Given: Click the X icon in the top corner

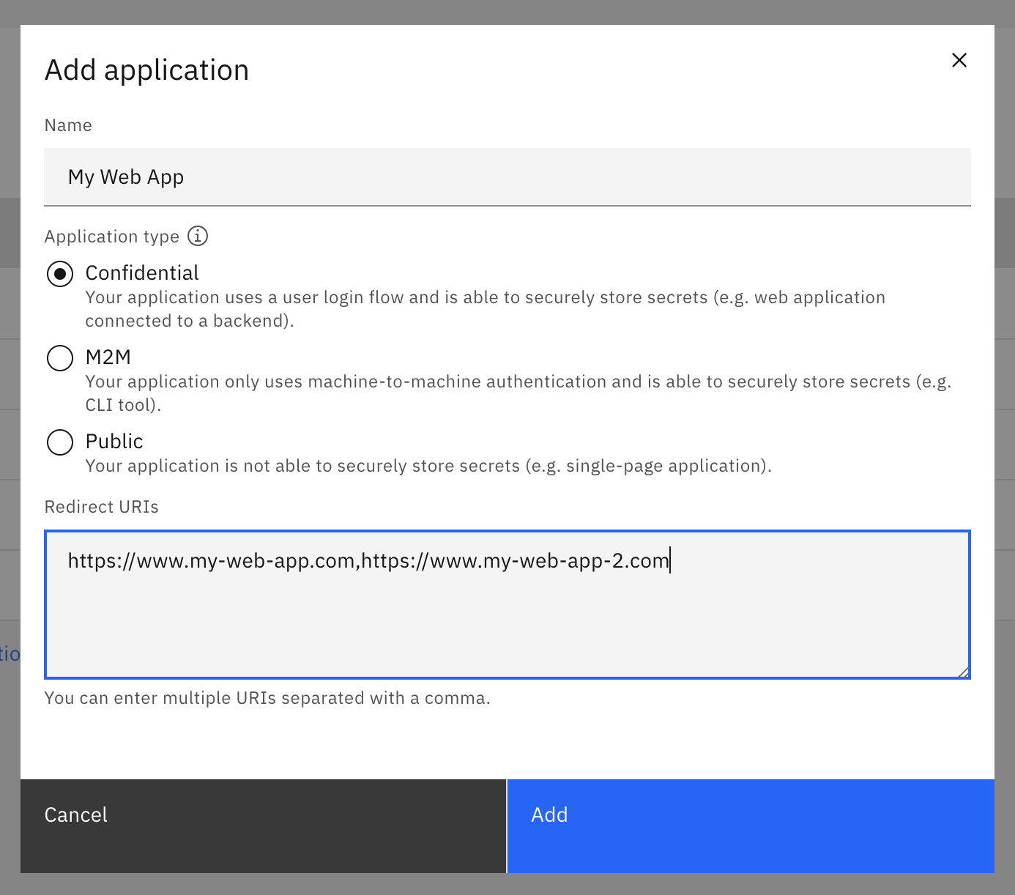Looking at the screenshot, I should click(959, 60).
